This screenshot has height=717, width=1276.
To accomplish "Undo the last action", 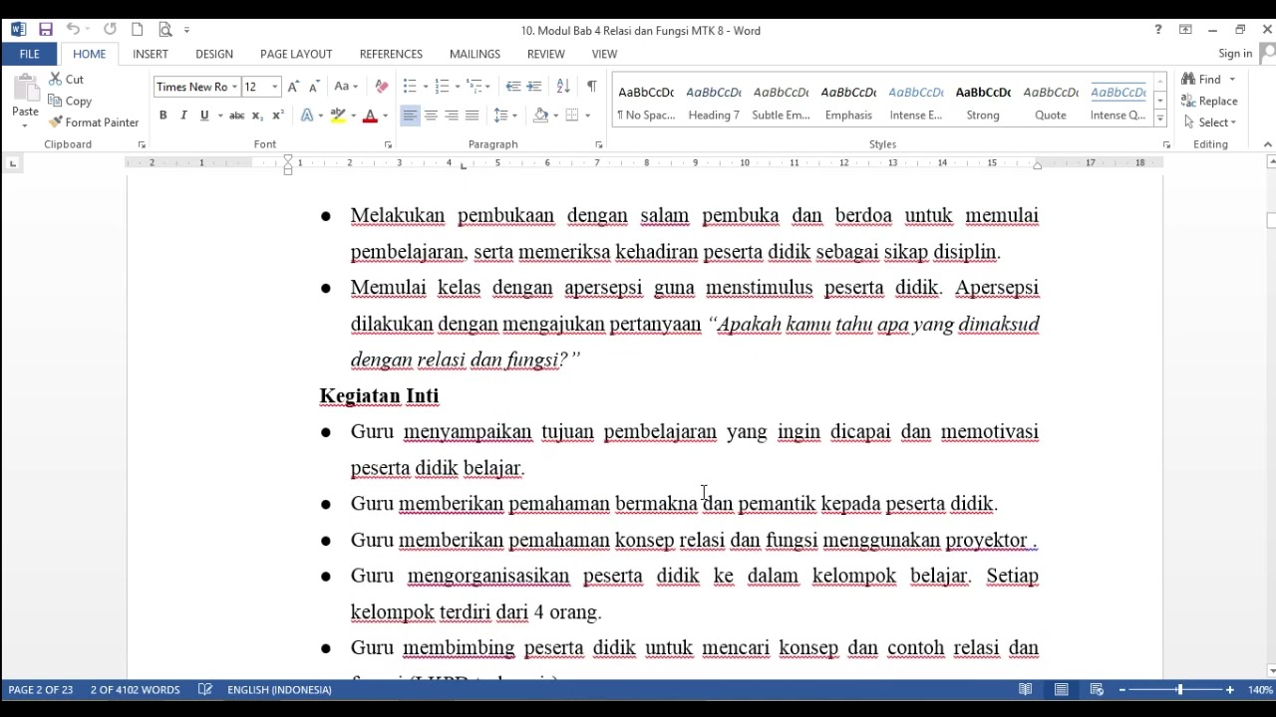I will pyautogui.click(x=73, y=30).
